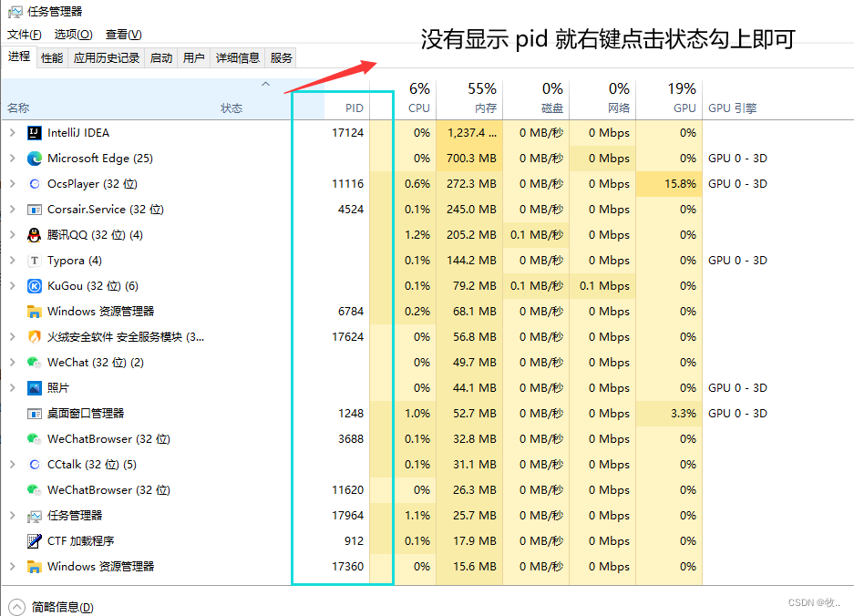Viewport: 854px width, 616px height.
Task: Expand the Corsair.Service process group
Action: pyautogui.click(x=13, y=210)
